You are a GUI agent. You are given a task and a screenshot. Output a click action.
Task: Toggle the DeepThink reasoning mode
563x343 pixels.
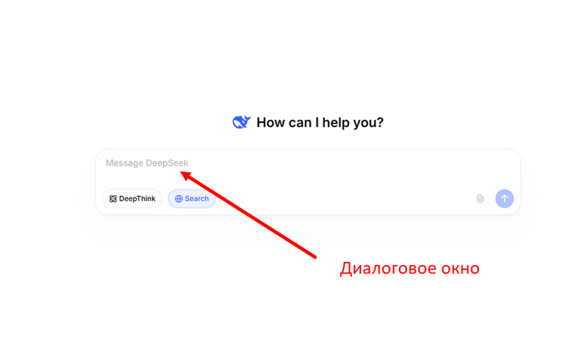point(132,198)
